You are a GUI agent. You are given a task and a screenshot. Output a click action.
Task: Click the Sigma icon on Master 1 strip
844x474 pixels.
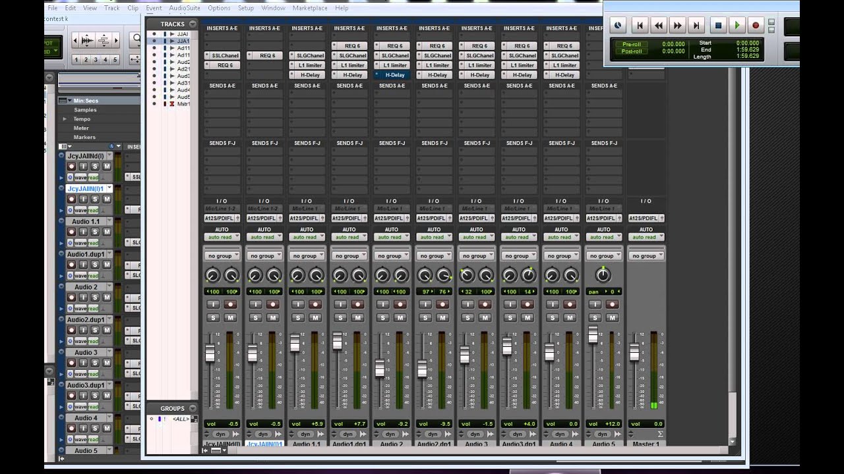(660, 434)
